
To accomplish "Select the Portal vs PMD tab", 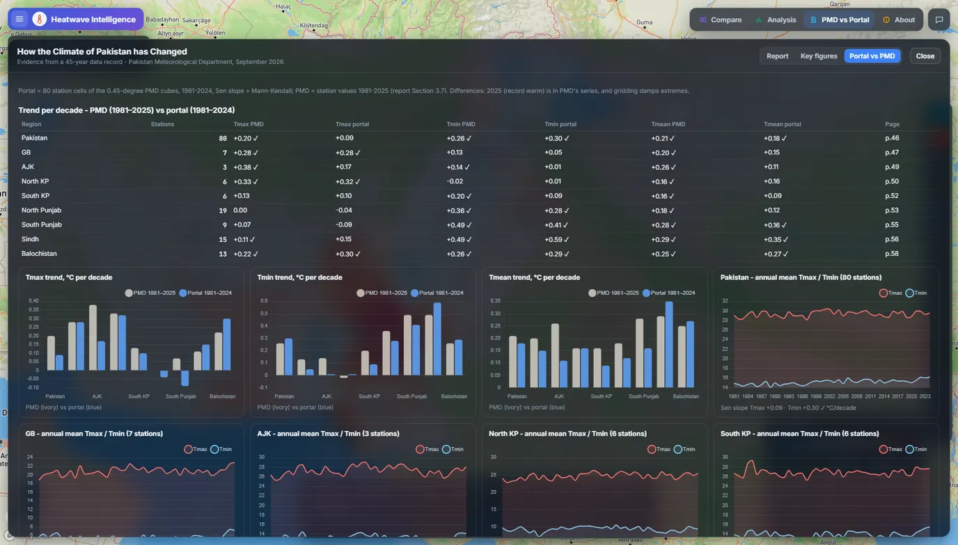I will (872, 56).
